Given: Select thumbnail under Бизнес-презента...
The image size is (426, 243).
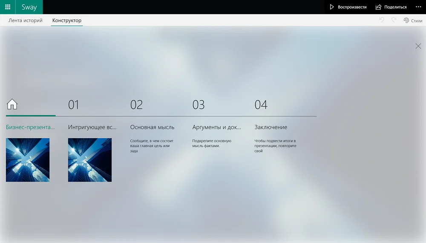Looking at the screenshot, I should [x=28, y=160].
